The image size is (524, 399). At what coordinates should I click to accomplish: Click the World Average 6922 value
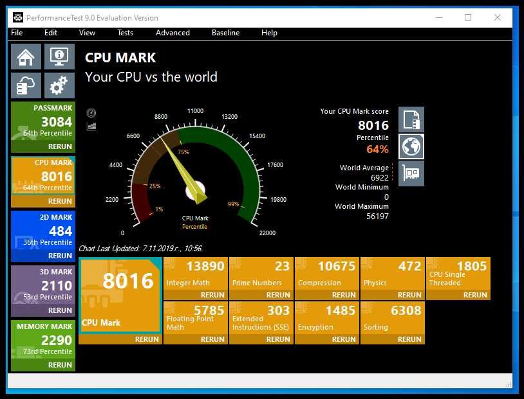[x=380, y=177]
